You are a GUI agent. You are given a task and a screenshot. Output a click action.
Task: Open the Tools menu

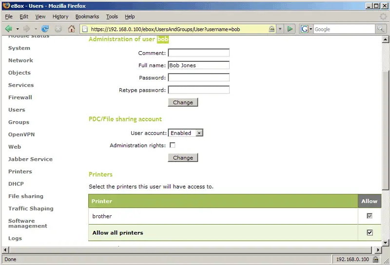[x=112, y=17]
